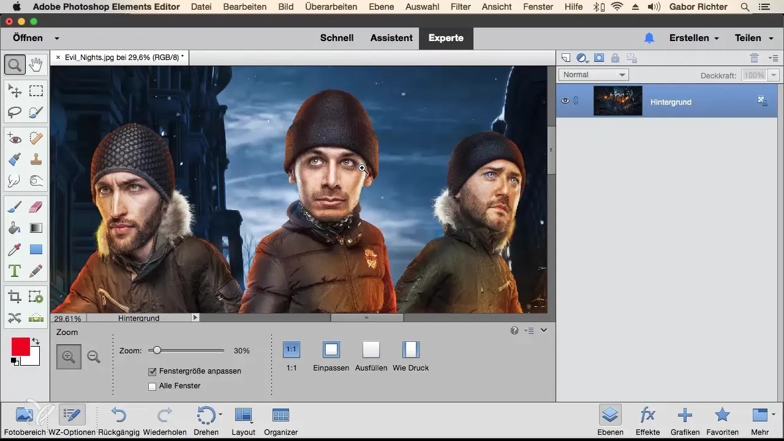Viewport: 784px width, 441px height.
Task: Click the white background color swatch
Action: point(34,360)
